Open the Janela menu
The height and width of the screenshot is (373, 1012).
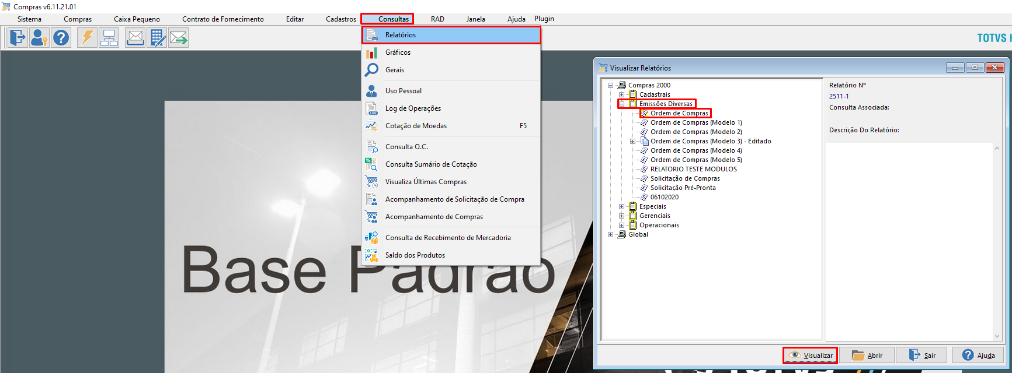(x=475, y=19)
